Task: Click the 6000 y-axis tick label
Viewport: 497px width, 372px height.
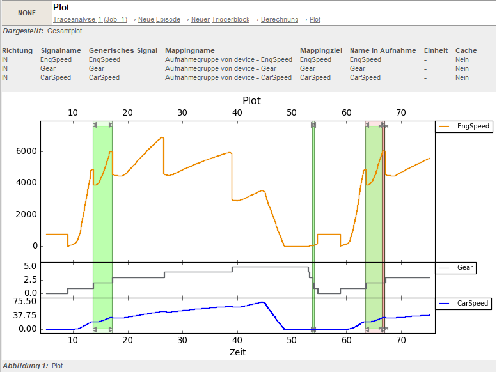Action: [26, 151]
